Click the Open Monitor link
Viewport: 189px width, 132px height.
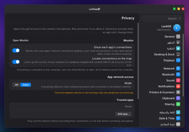pyautogui.click(x=21, y=40)
